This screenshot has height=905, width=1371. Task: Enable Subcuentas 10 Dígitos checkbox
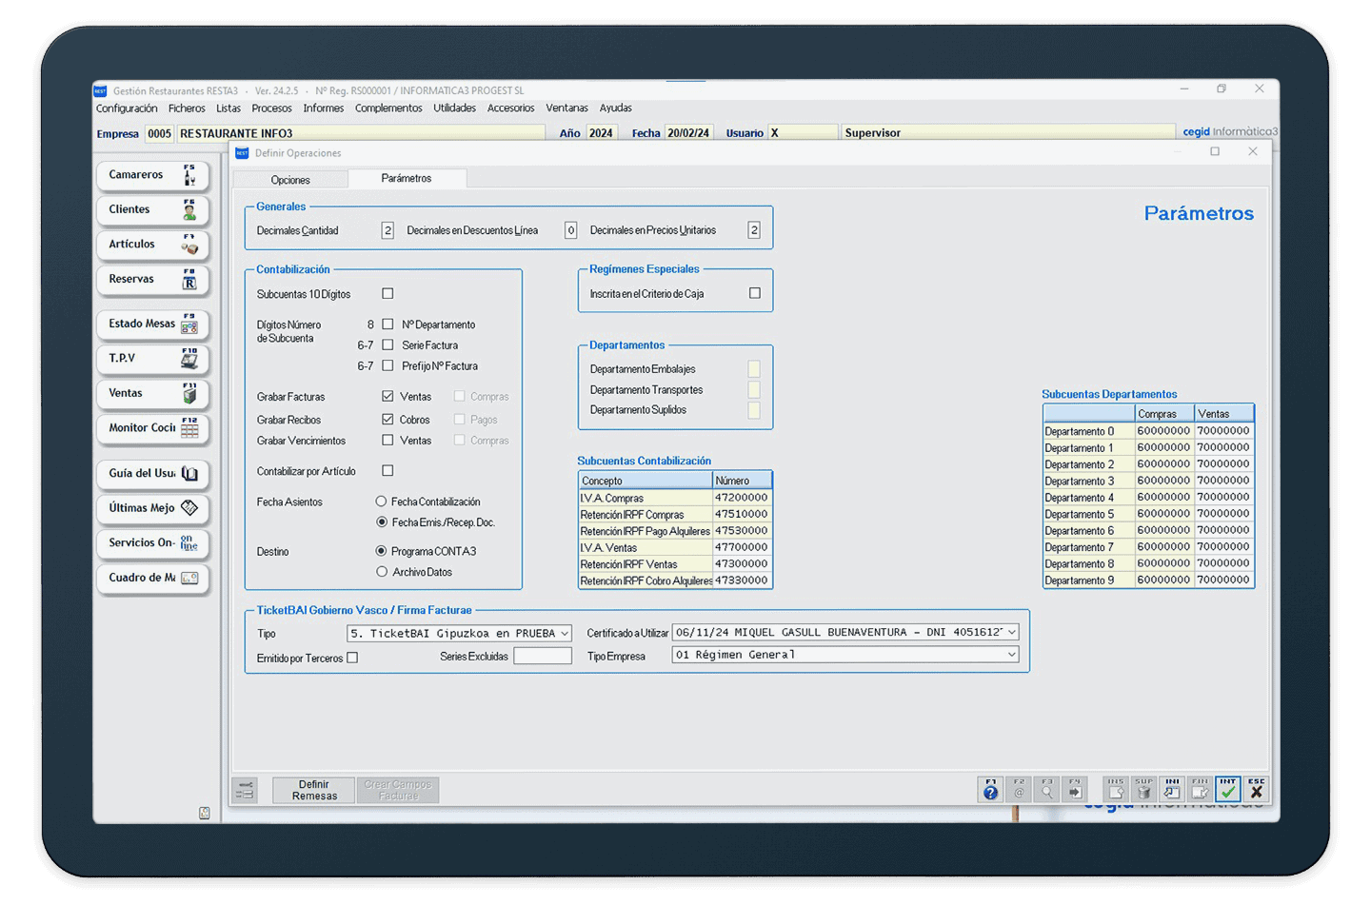[387, 294]
